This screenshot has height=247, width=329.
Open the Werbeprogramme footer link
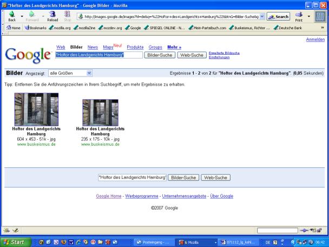click(142, 196)
